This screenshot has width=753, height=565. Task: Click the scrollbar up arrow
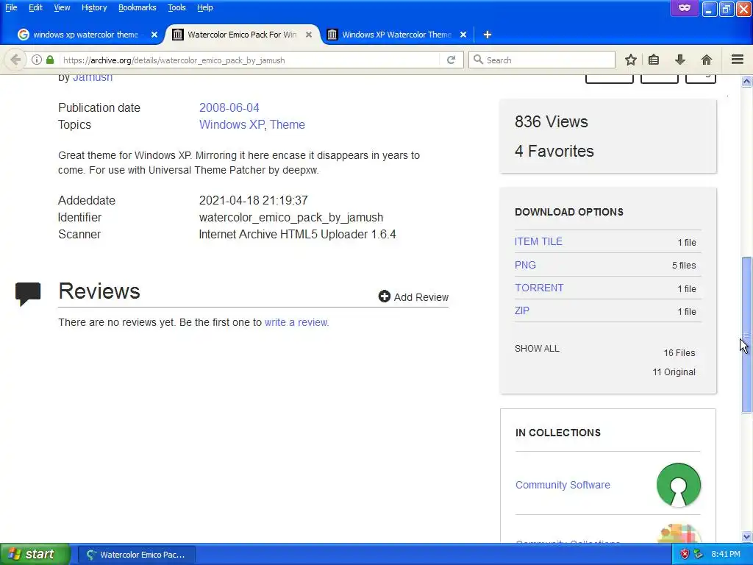pos(746,81)
